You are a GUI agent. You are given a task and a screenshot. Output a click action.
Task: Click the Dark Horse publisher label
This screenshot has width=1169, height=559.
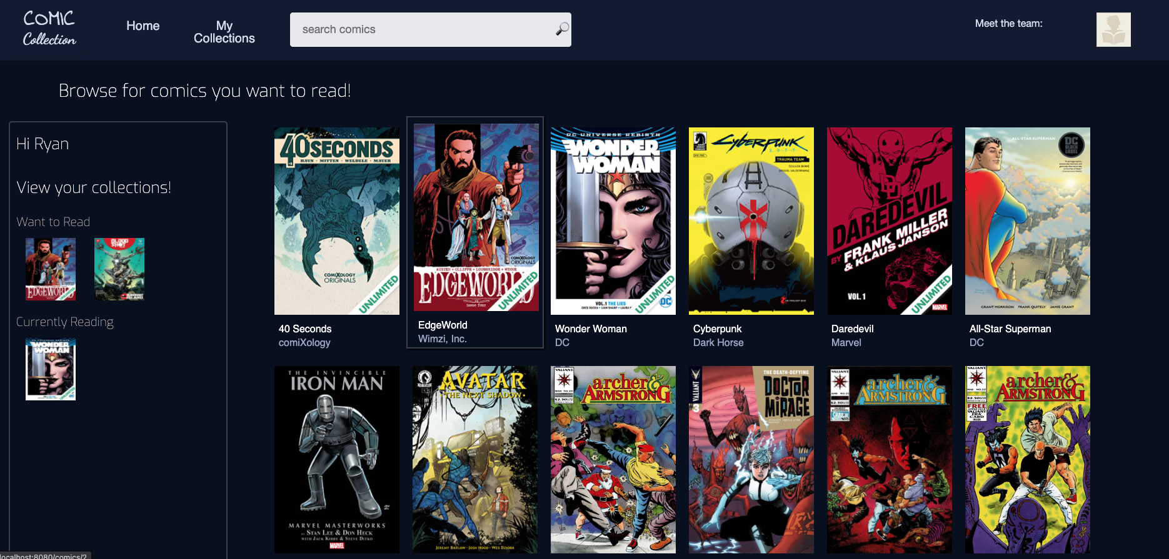(718, 343)
